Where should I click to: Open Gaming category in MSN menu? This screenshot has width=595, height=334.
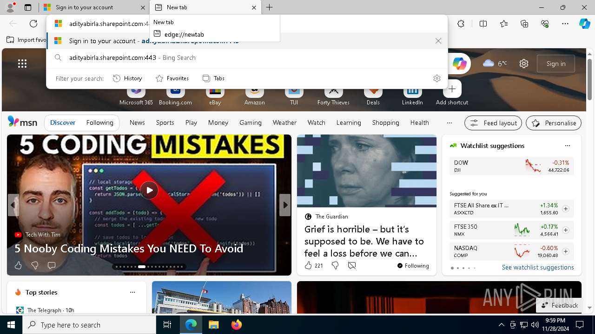(251, 122)
